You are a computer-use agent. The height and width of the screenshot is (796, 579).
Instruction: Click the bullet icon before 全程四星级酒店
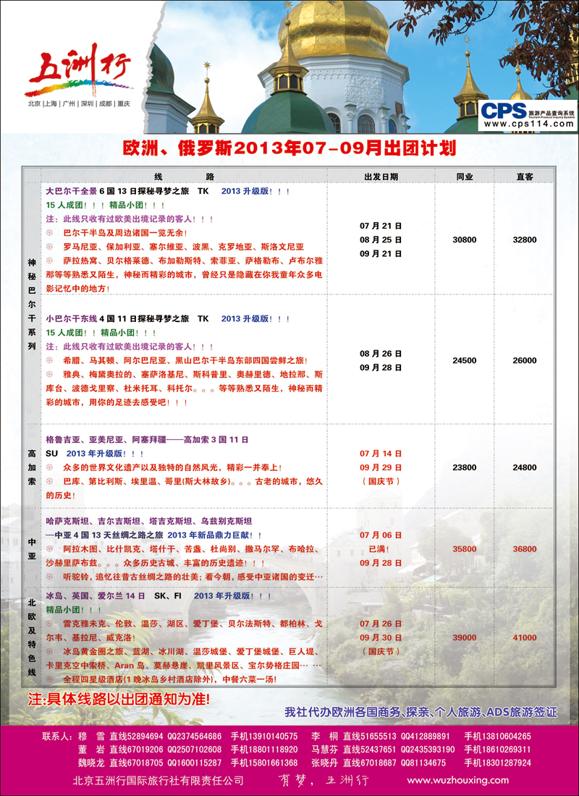click(50, 679)
